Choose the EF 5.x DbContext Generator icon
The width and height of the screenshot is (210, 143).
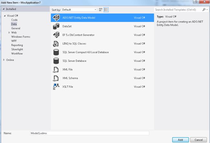coord(56,35)
